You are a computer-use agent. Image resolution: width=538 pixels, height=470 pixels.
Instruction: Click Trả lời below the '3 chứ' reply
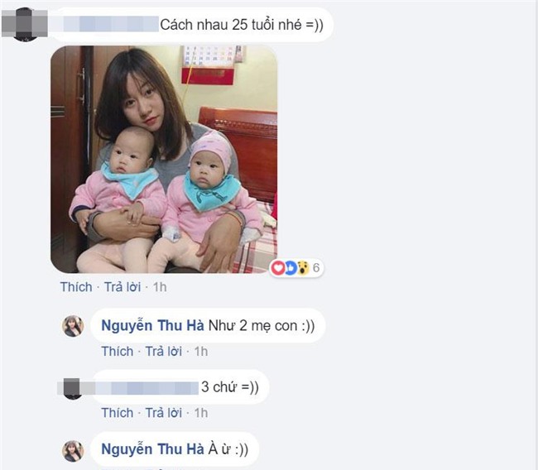tap(164, 413)
